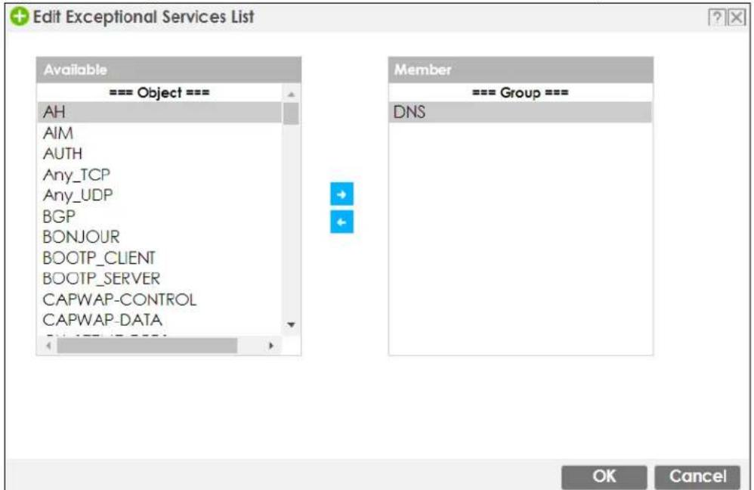Click the === Object === heading

pyautogui.click(x=159, y=92)
